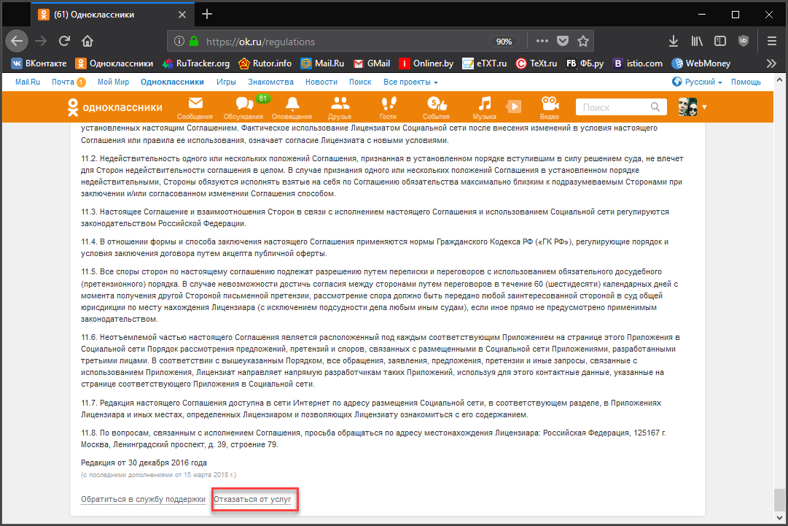
Task: Open page actions three-dots menu
Action: (542, 41)
